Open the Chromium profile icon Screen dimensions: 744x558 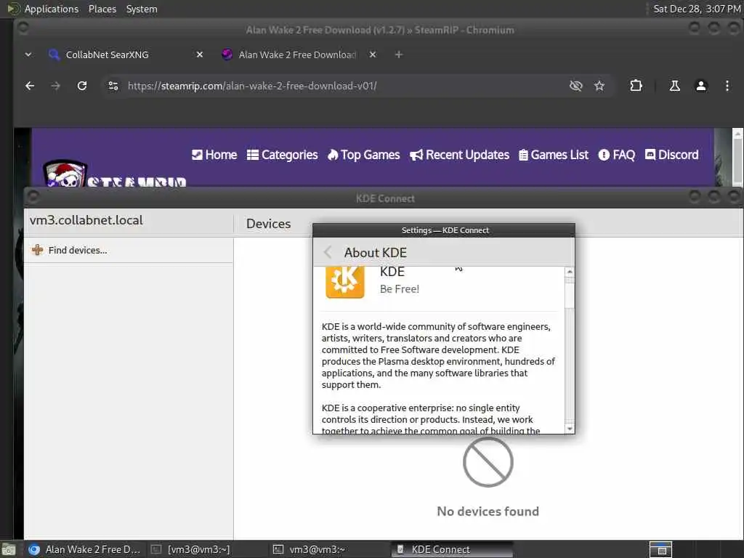701,86
